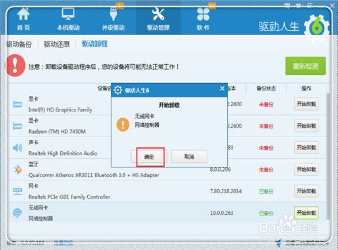Click the Intel HD Graphics card icon
The height and width of the screenshot is (250, 338).
(x=18, y=104)
